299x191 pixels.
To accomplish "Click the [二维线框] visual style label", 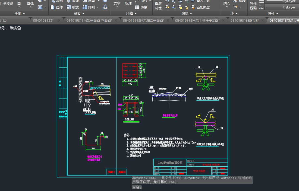I will pyautogui.click(x=14, y=28).
